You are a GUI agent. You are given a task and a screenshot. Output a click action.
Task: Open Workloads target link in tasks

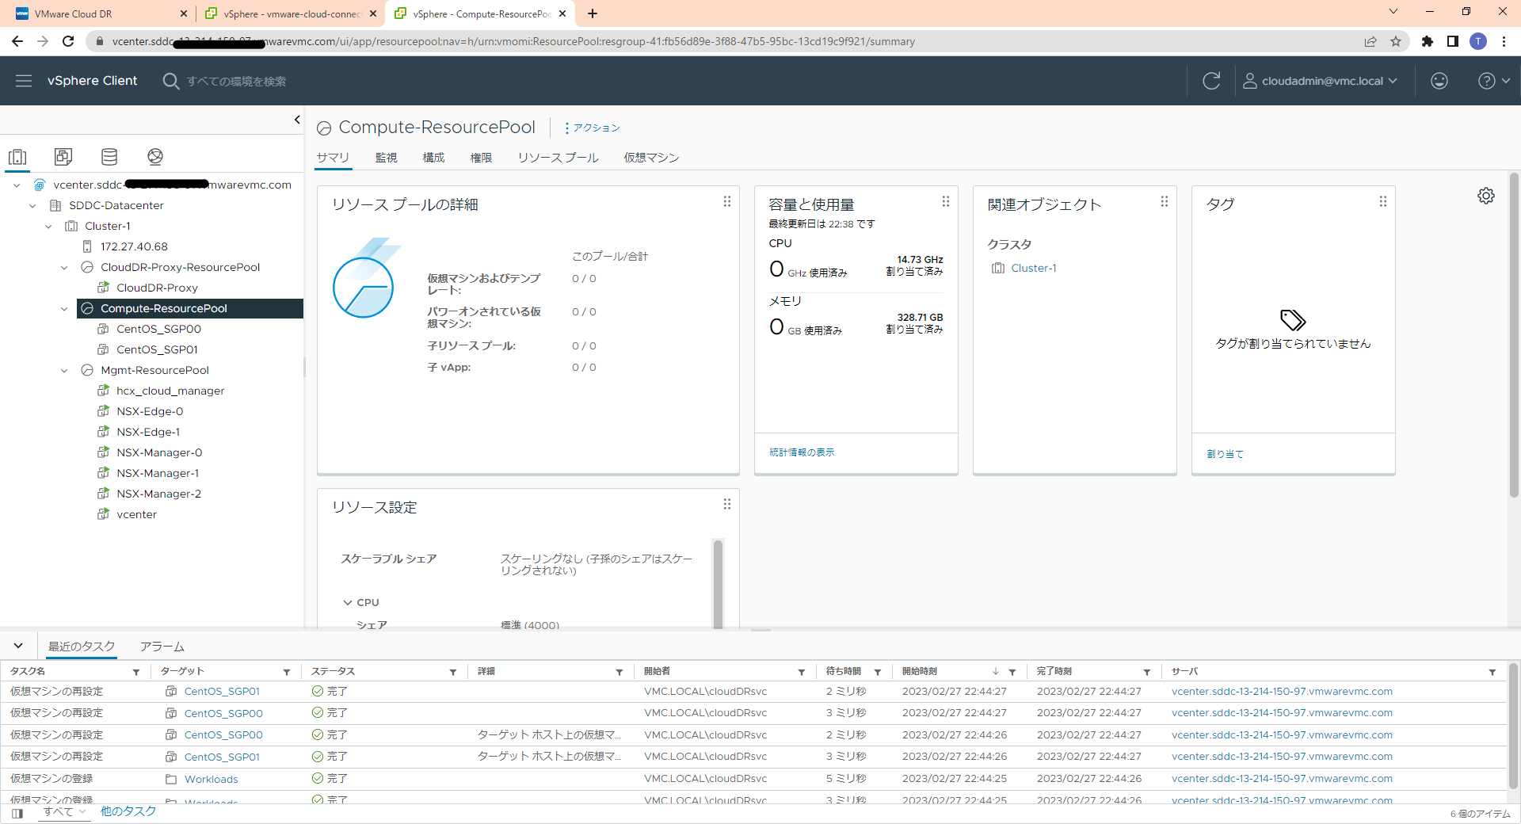(x=211, y=779)
